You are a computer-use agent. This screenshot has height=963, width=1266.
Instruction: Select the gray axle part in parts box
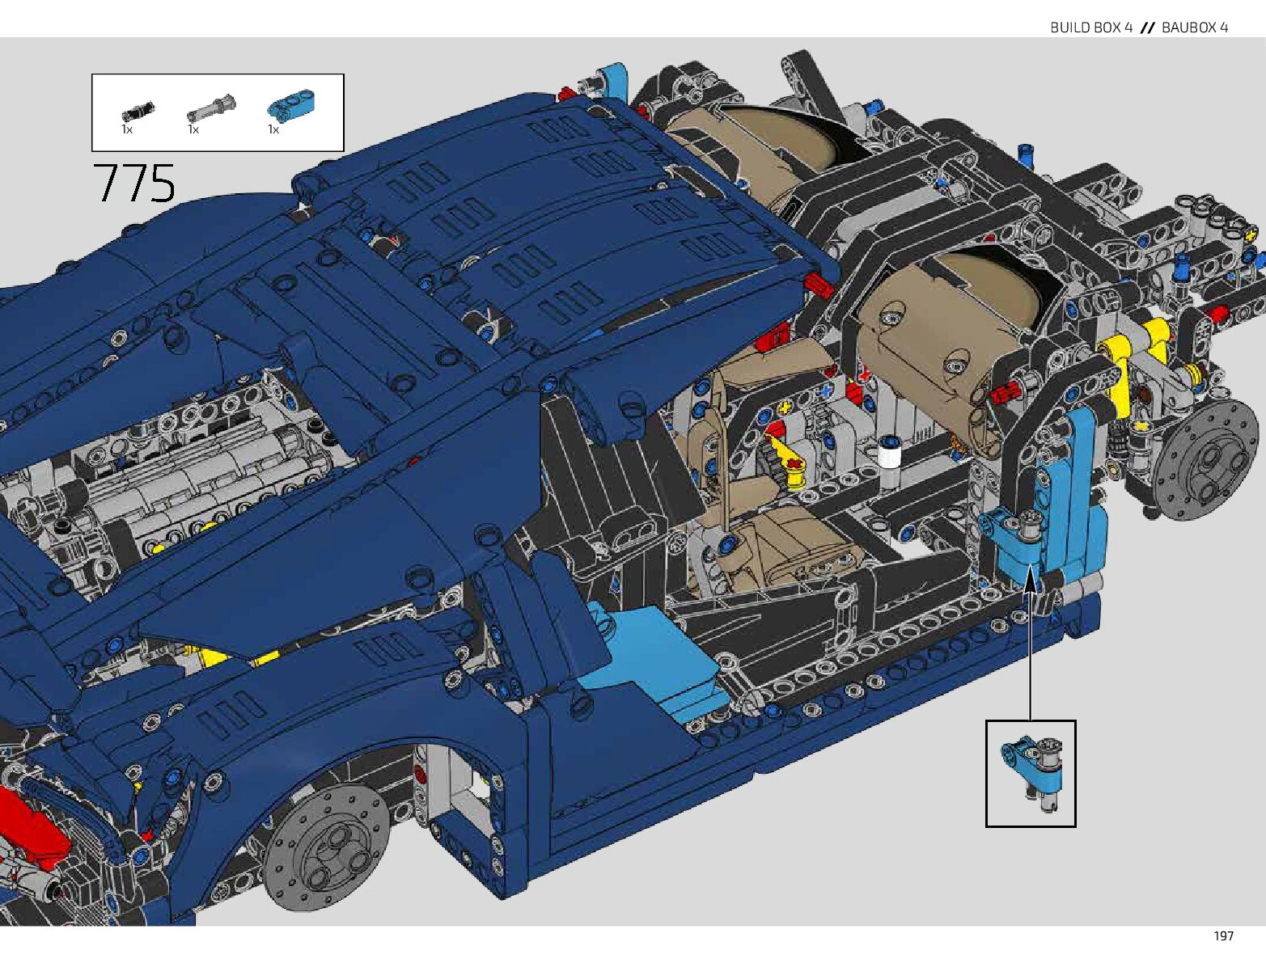click(x=210, y=108)
